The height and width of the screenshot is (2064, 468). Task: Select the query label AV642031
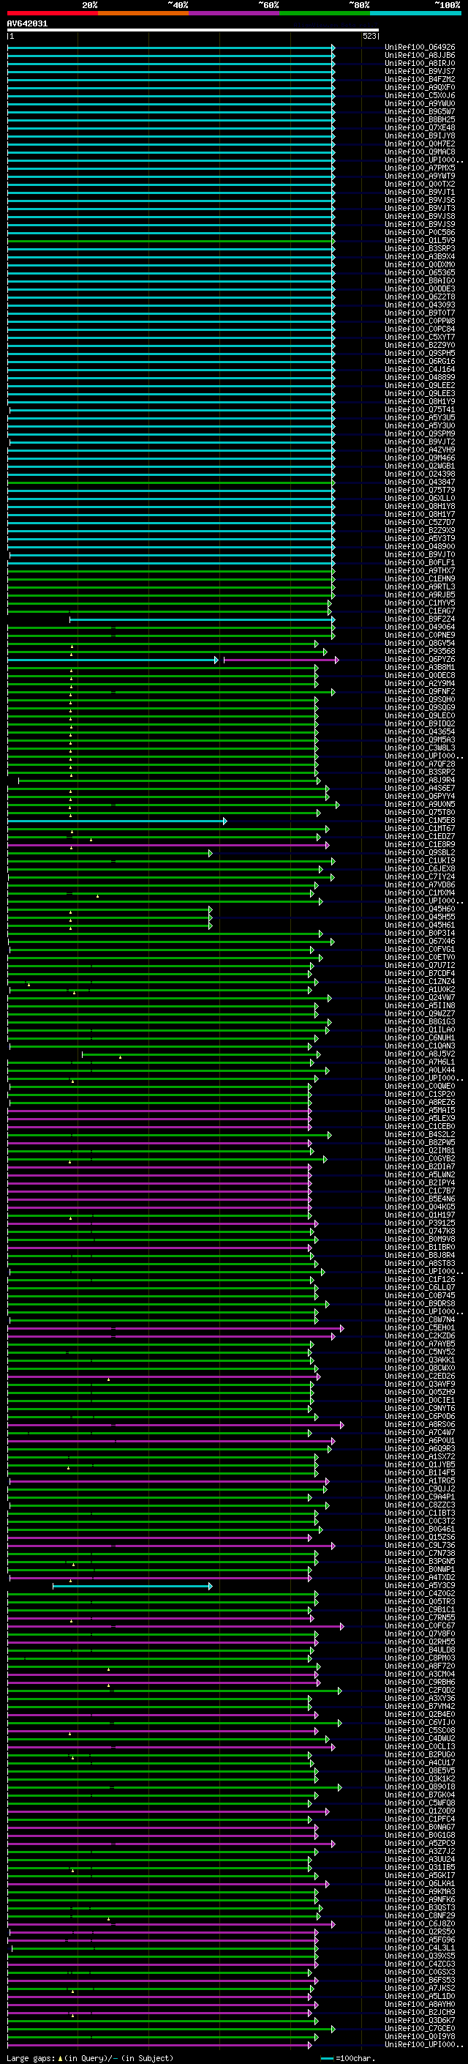click(x=27, y=24)
